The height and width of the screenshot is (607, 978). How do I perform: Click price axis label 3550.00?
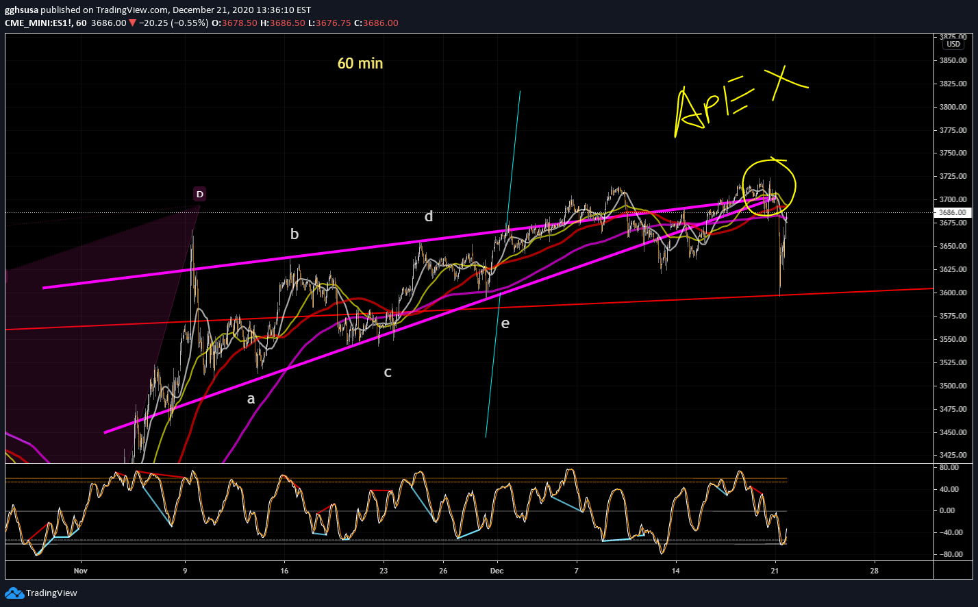click(x=953, y=339)
